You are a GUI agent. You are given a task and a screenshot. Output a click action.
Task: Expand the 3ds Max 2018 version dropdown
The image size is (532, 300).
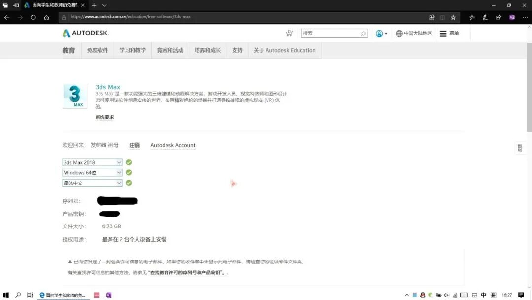pos(92,162)
